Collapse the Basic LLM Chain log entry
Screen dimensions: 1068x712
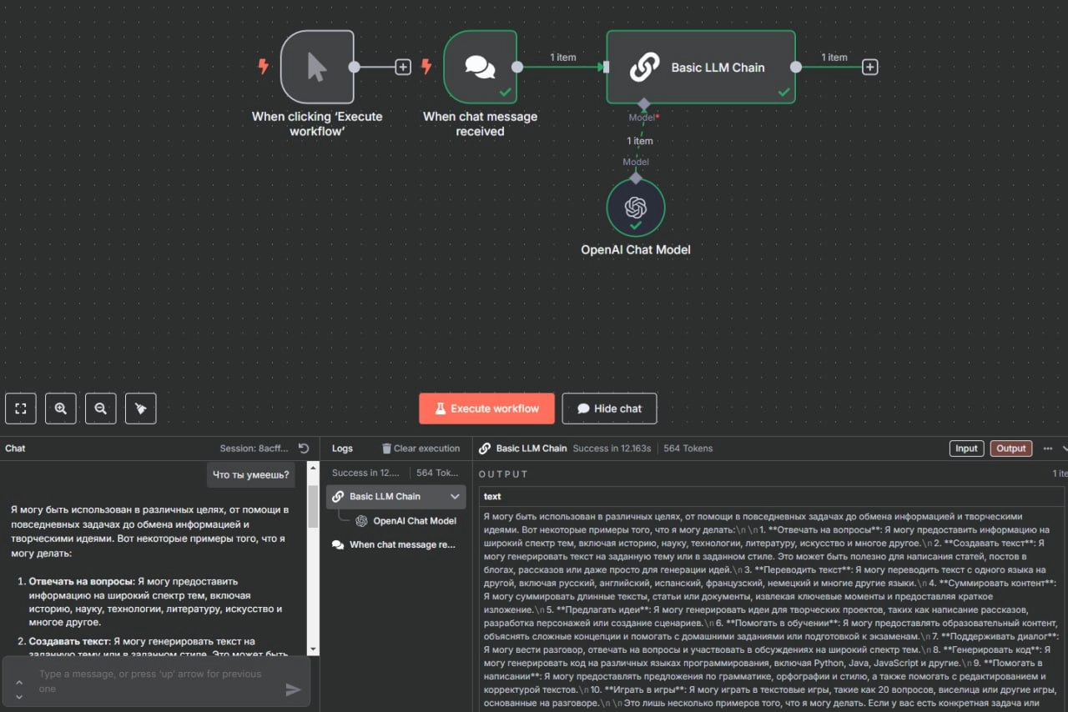coord(455,496)
